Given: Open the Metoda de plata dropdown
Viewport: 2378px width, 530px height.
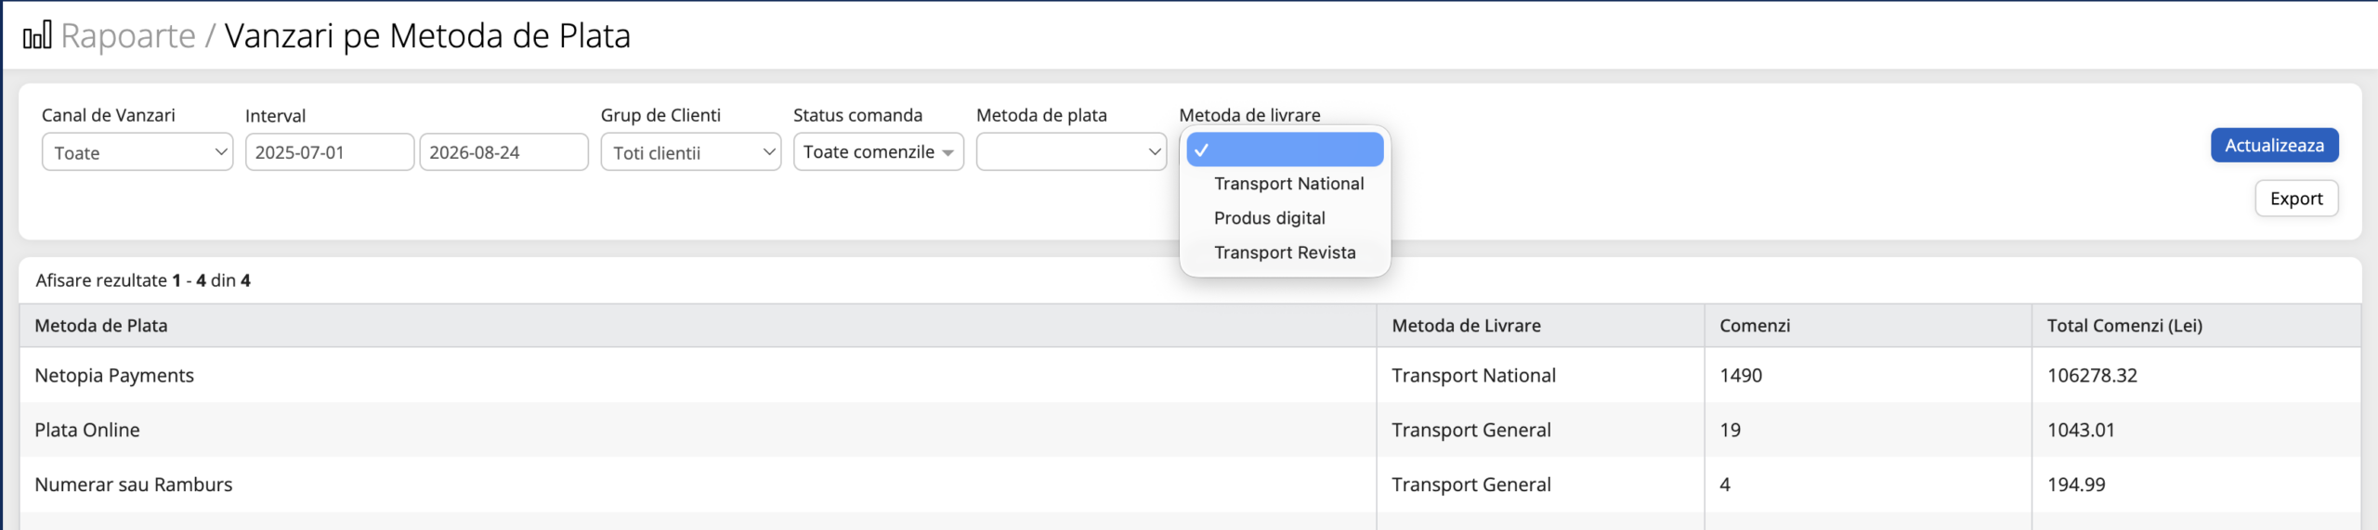Looking at the screenshot, I should [x=1071, y=152].
